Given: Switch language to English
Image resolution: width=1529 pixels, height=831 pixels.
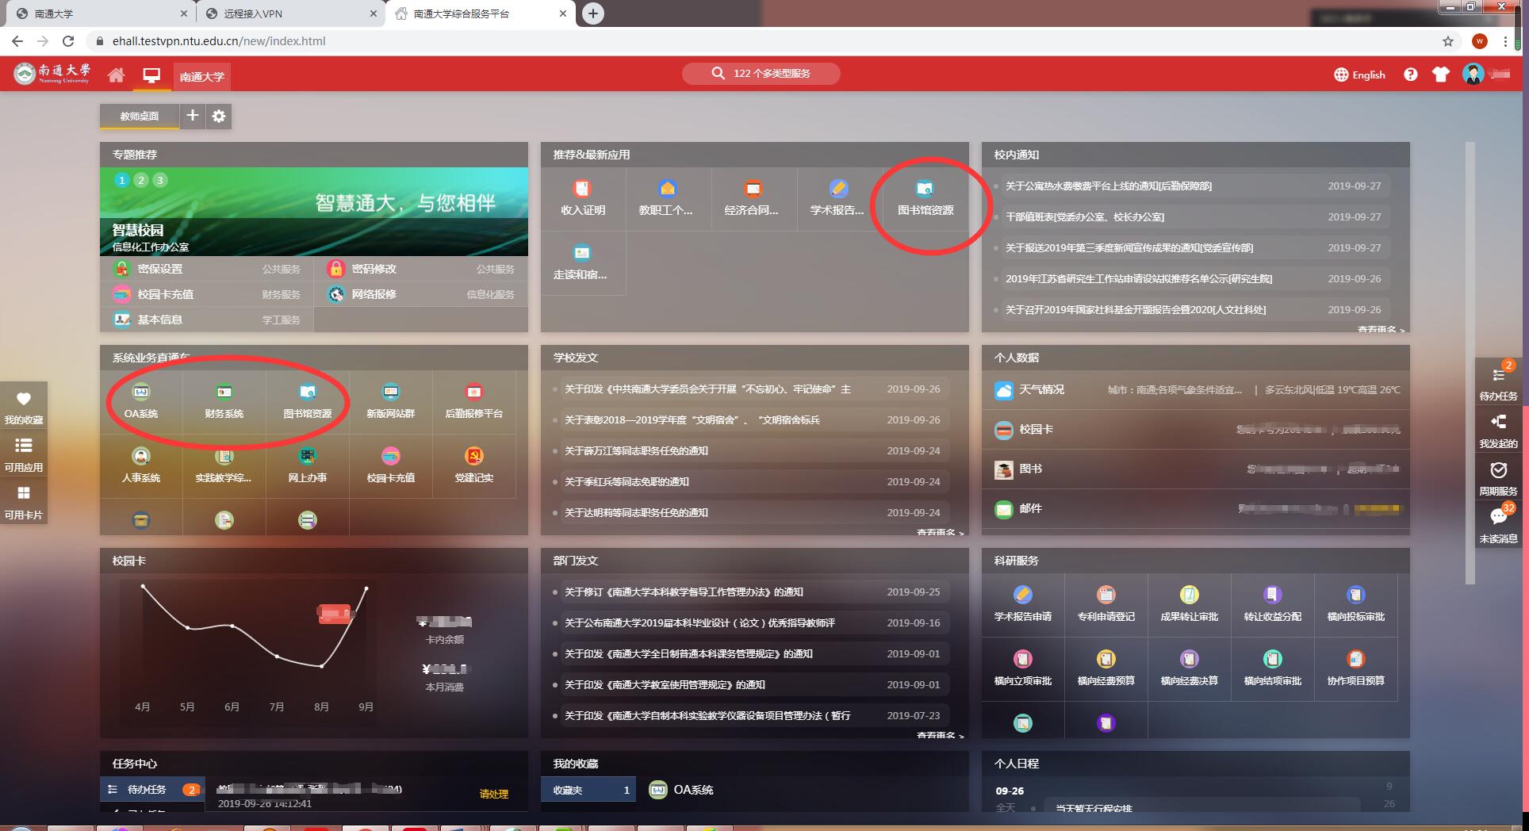Looking at the screenshot, I should tap(1359, 75).
